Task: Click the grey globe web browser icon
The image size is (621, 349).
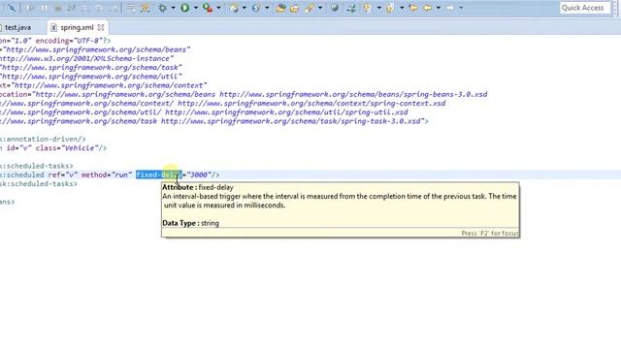Action: point(335,8)
